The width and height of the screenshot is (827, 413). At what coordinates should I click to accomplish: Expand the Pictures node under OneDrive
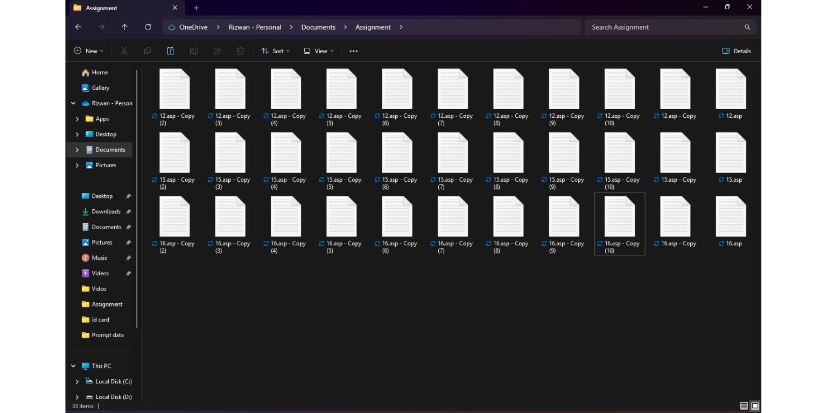[x=77, y=165]
